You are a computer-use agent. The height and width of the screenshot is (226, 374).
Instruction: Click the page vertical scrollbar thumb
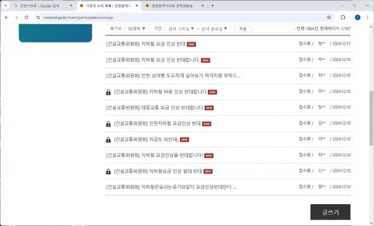click(372, 118)
